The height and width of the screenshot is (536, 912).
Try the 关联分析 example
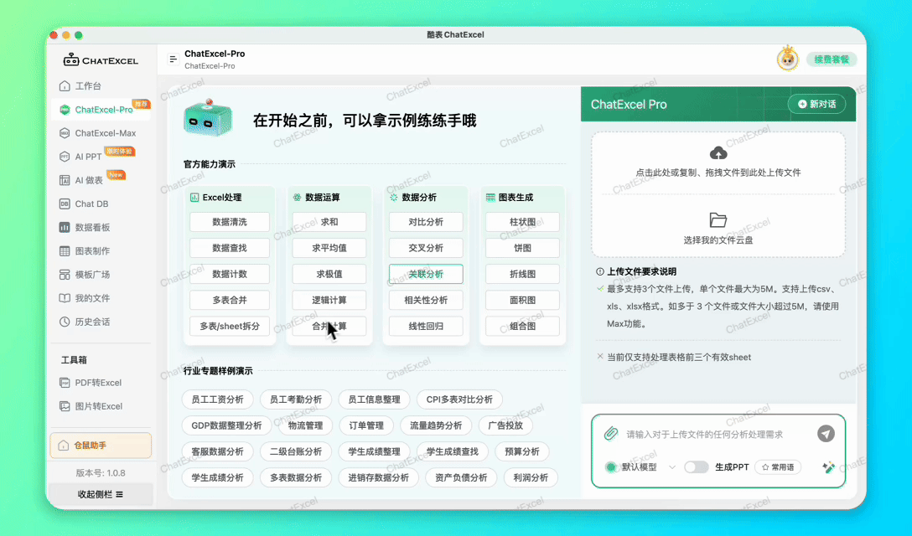pyautogui.click(x=425, y=274)
